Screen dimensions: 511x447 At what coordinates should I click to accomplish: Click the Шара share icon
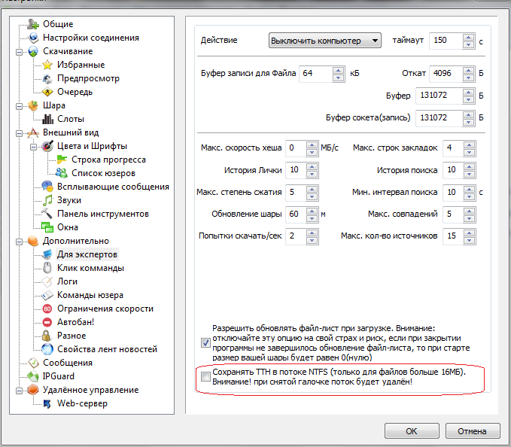click(33, 105)
